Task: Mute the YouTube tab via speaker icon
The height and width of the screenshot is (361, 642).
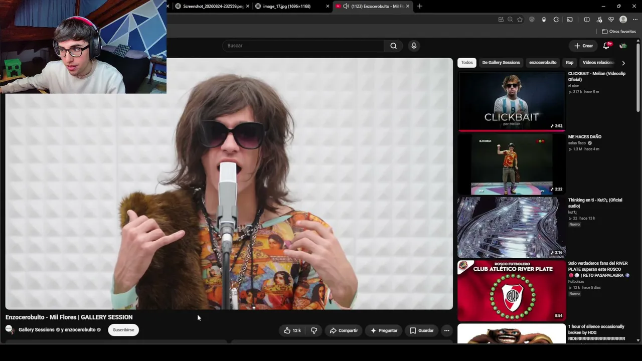Action: 346,6
